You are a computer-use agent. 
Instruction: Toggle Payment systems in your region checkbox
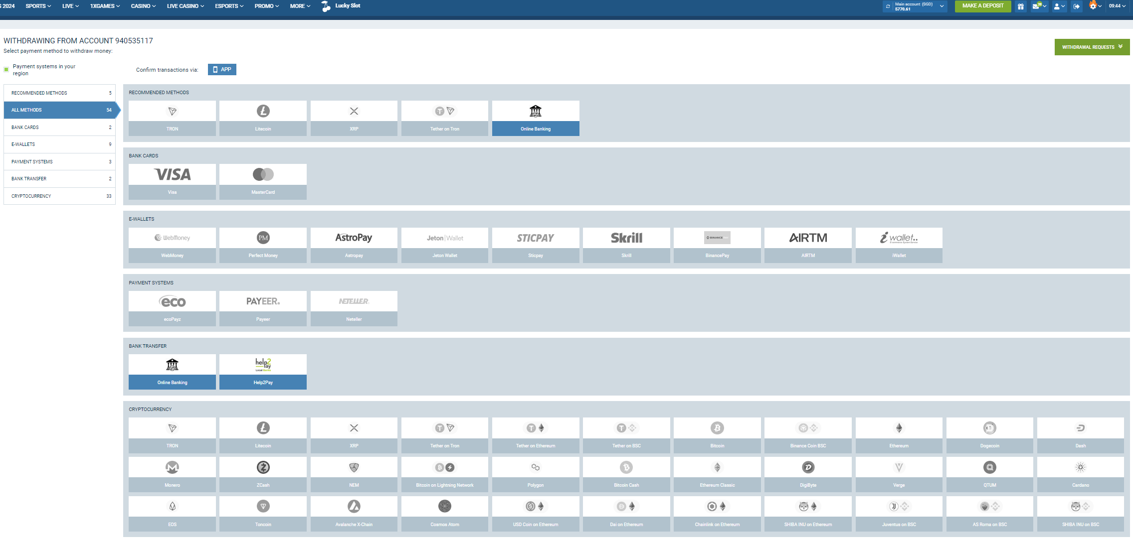pos(6,69)
